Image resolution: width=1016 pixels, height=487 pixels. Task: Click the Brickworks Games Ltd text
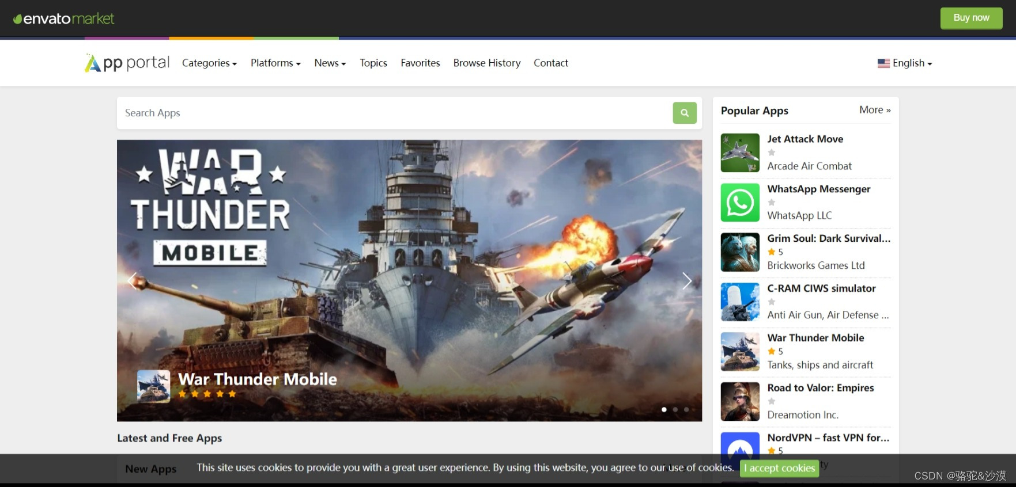[816, 265]
